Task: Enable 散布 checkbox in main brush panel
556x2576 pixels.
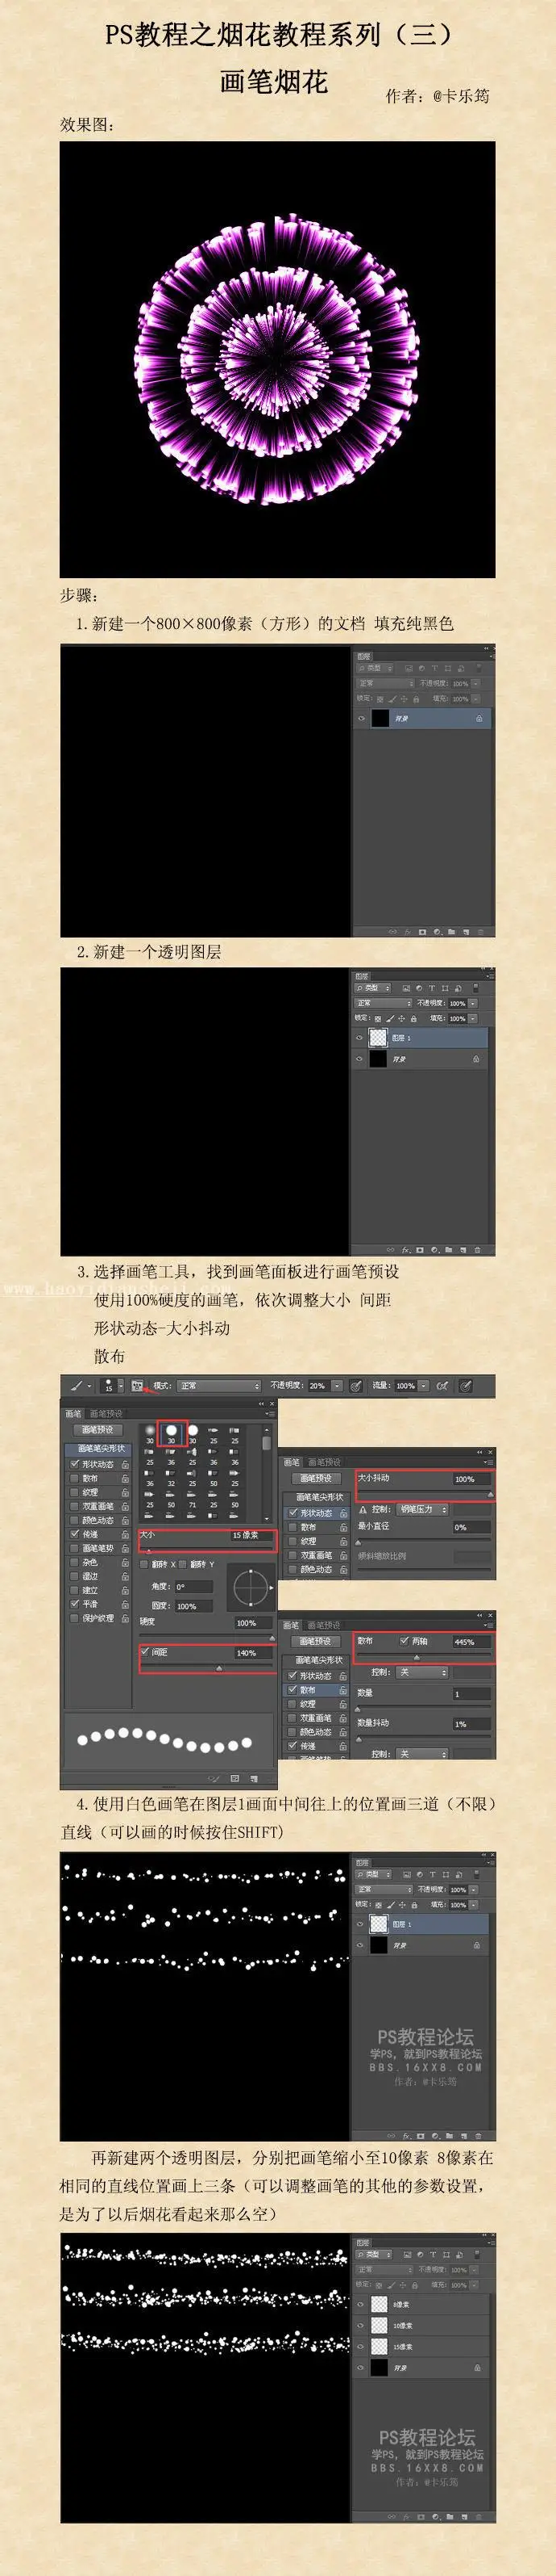Action: (75, 1478)
